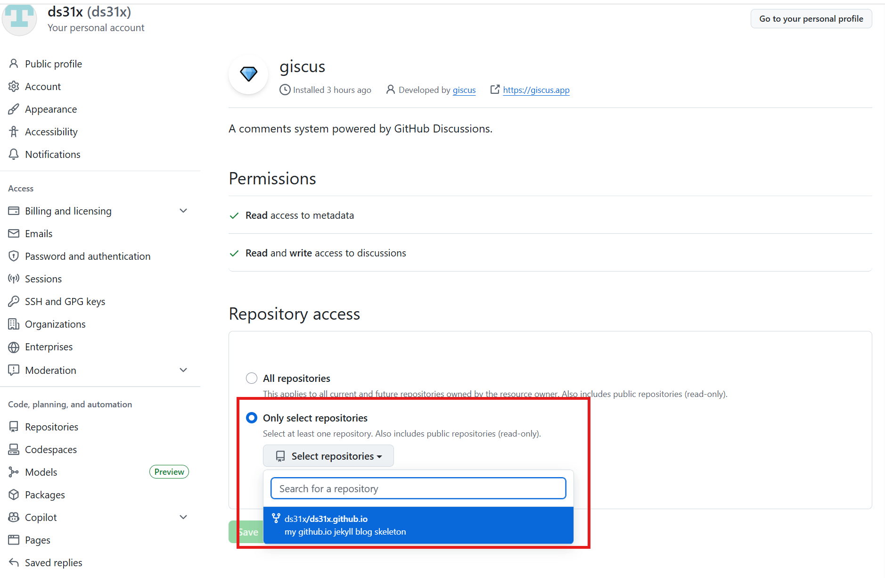Expand the Billing and licensing chevron

click(183, 211)
